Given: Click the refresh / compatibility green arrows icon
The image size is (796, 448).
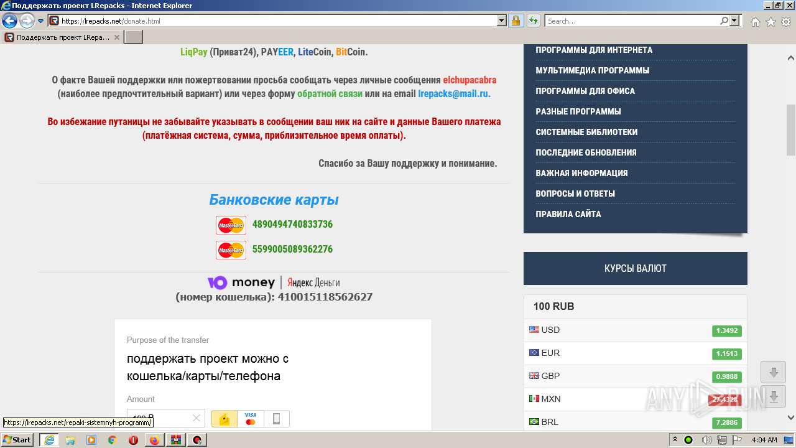Looking at the screenshot, I should click(533, 21).
